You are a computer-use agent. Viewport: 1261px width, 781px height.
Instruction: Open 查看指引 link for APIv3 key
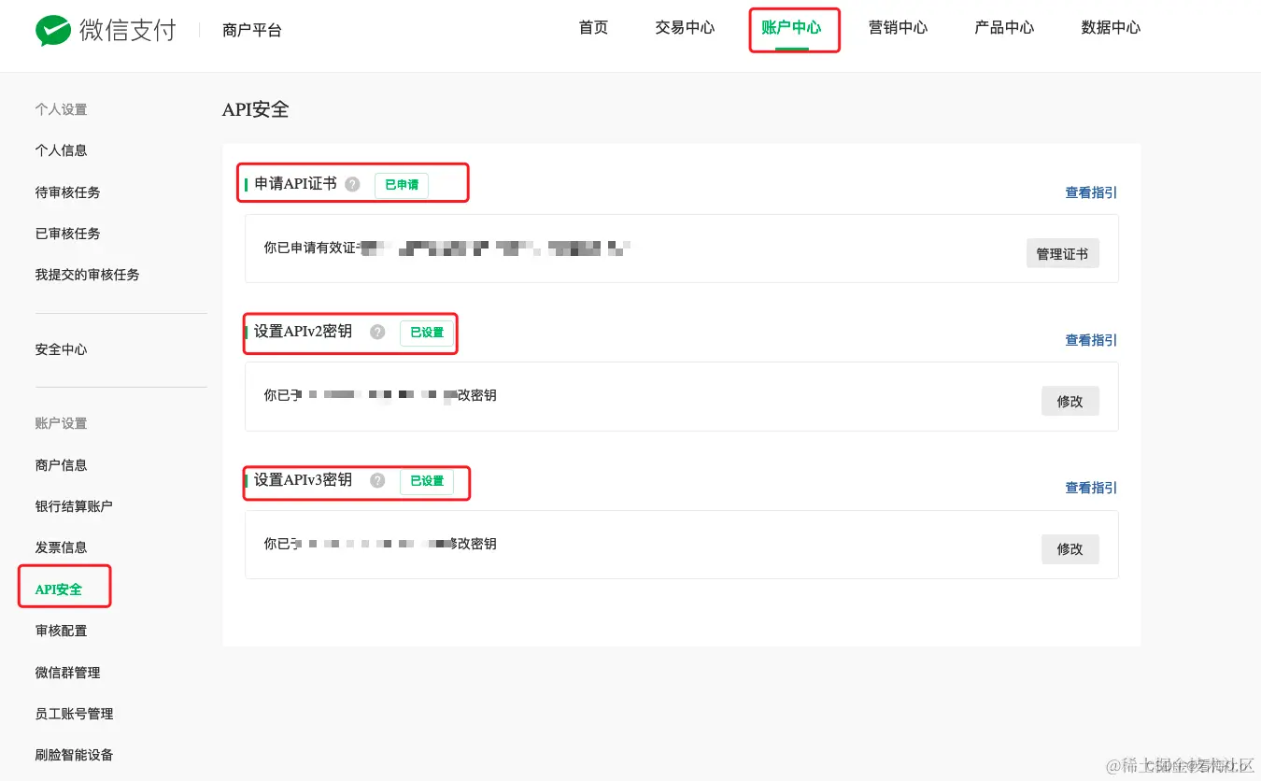pyautogui.click(x=1091, y=488)
